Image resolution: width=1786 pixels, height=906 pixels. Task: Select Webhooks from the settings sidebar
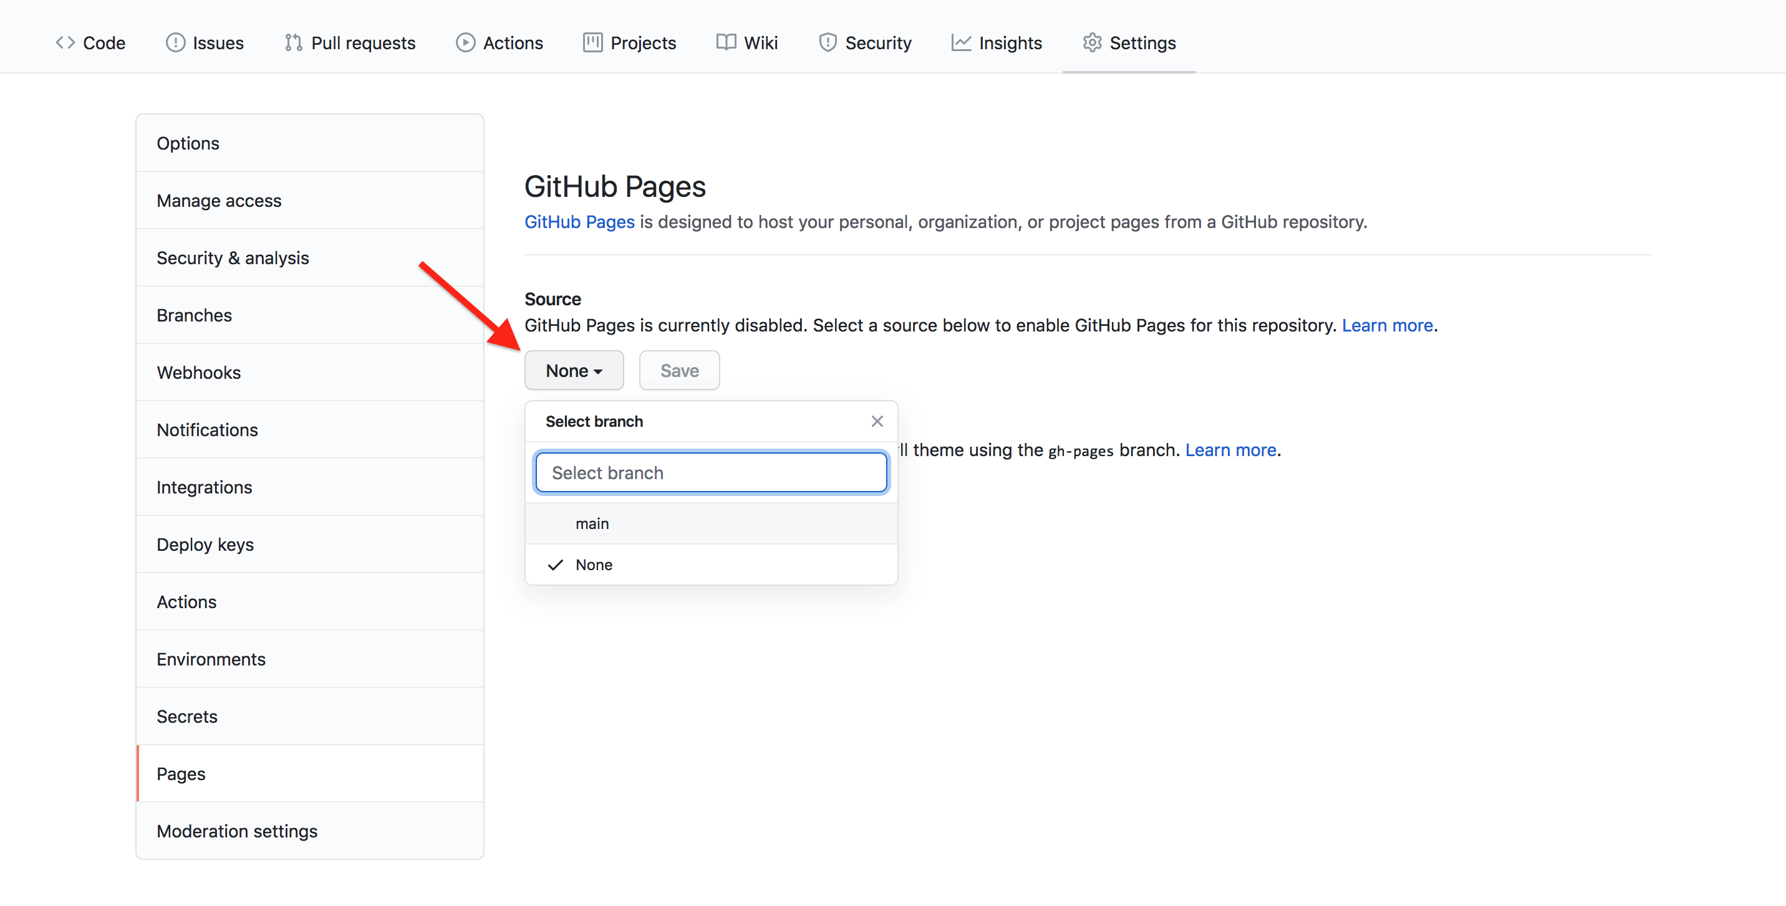click(199, 372)
